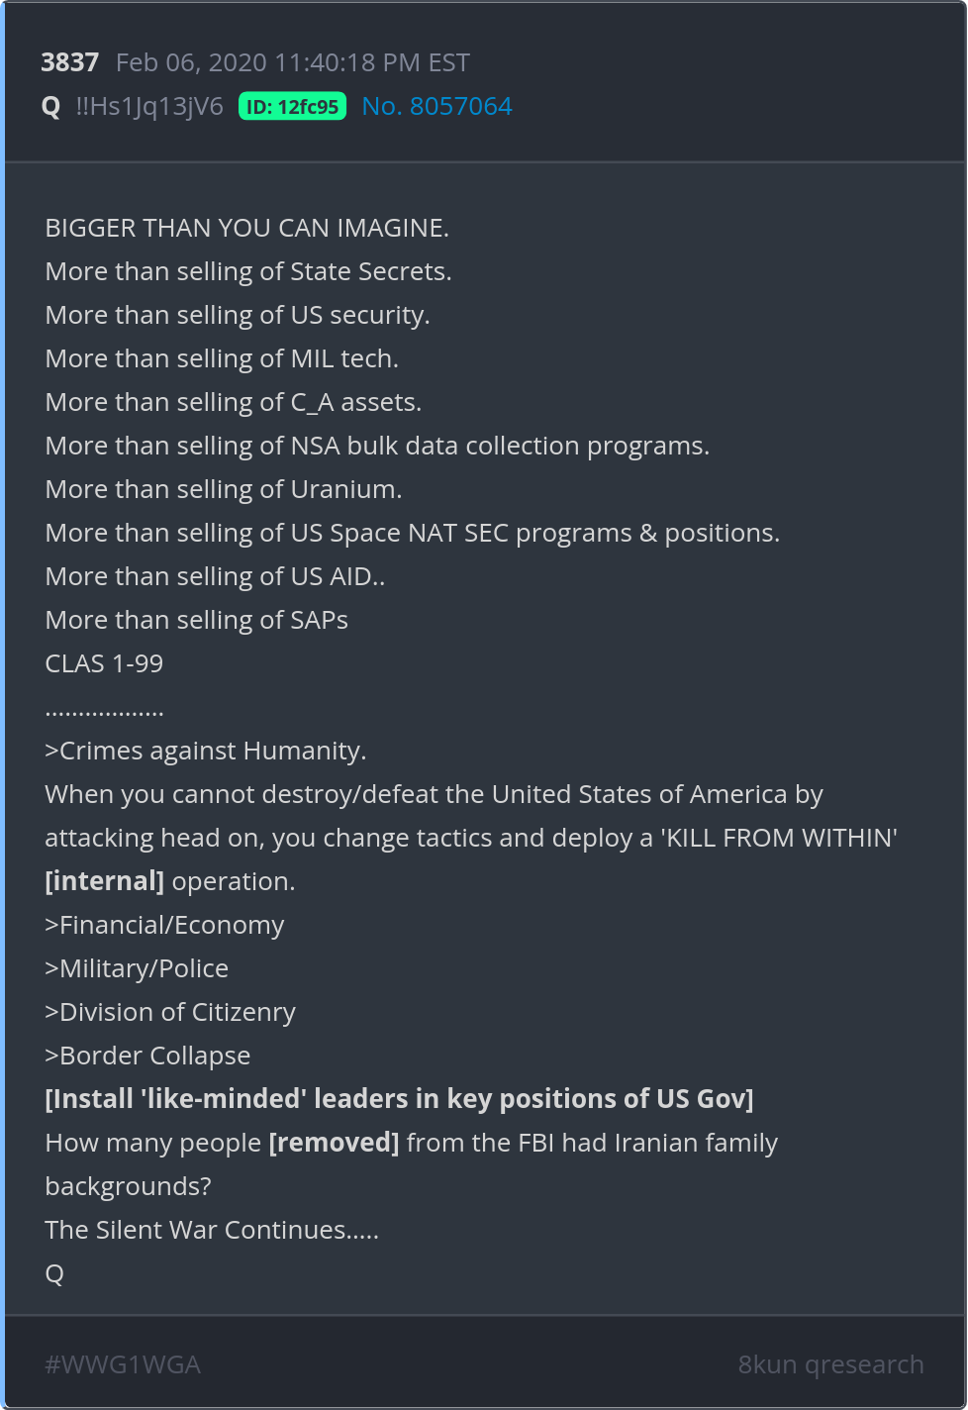Click the BIGGER THAN YOU CAN IMAGINE line

(x=246, y=228)
